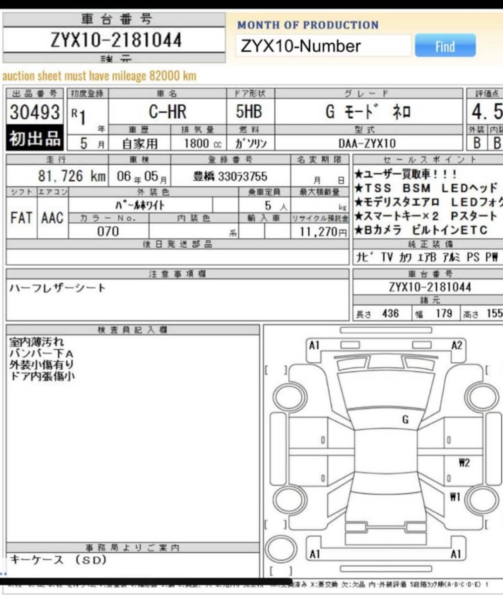503x595 pixels.
Task: Click the A2 damage mark on diagram
Action: 457,345
